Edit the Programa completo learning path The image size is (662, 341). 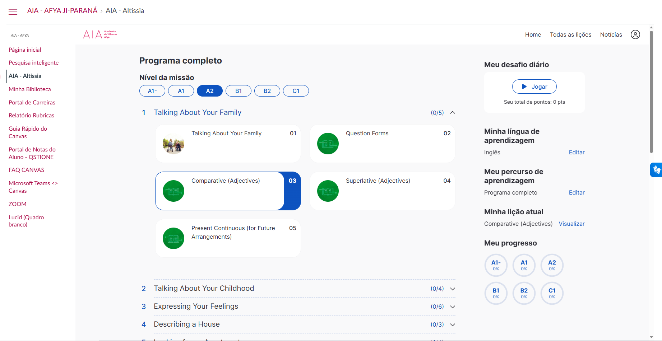click(x=577, y=192)
